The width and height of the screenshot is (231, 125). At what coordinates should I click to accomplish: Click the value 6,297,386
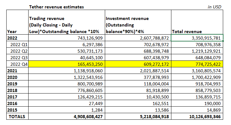click(x=67, y=44)
